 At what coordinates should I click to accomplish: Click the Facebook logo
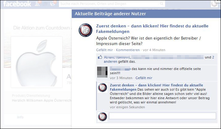[17, 4]
